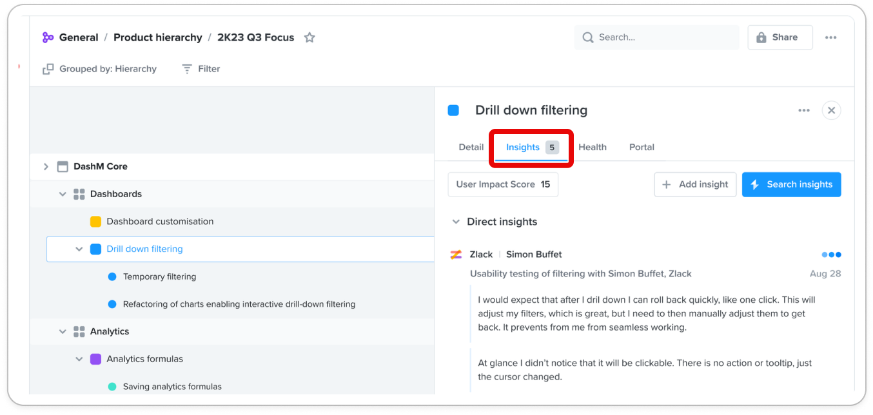
Task: Click the blue status square beside panel title
Action: [453, 110]
